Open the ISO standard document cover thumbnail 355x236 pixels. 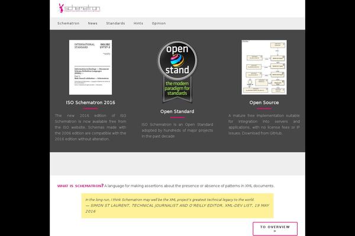(91, 67)
